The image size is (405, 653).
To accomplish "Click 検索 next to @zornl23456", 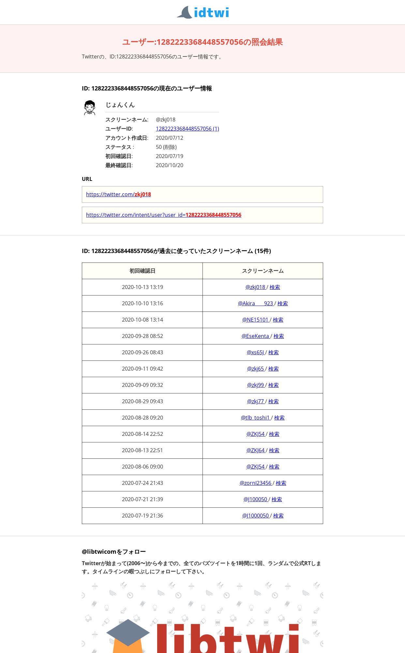I will tap(281, 483).
